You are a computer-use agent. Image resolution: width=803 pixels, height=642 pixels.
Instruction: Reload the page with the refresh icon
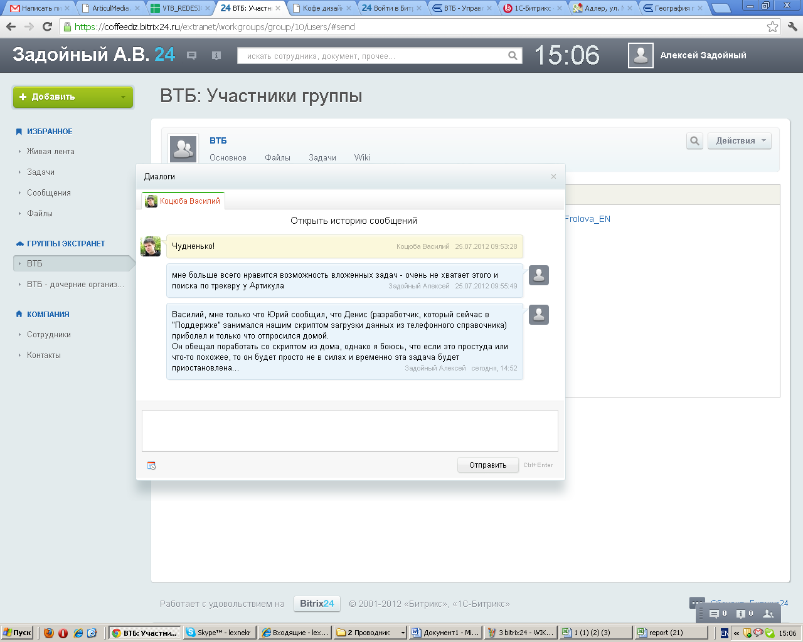(47, 27)
